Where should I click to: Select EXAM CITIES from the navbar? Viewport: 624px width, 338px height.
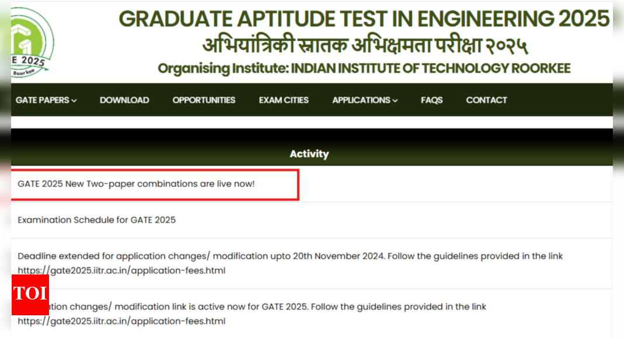coord(284,100)
